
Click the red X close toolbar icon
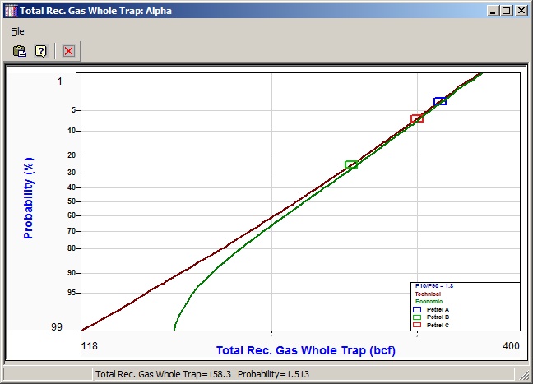(x=68, y=51)
